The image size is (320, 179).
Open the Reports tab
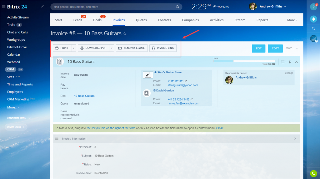(262, 20)
